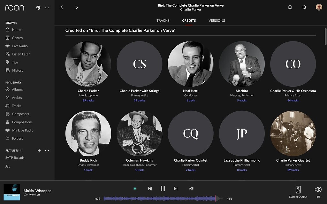Add a bookmark for this album
The width and height of the screenshot is (327, 204).
[x=290, y=7]
